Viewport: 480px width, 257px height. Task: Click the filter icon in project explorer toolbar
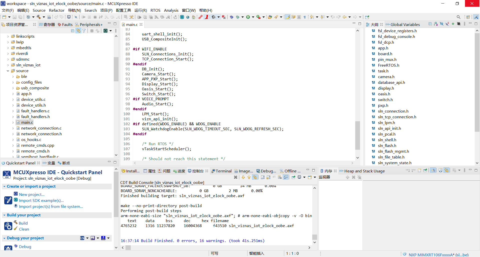[x=84, y=31]
